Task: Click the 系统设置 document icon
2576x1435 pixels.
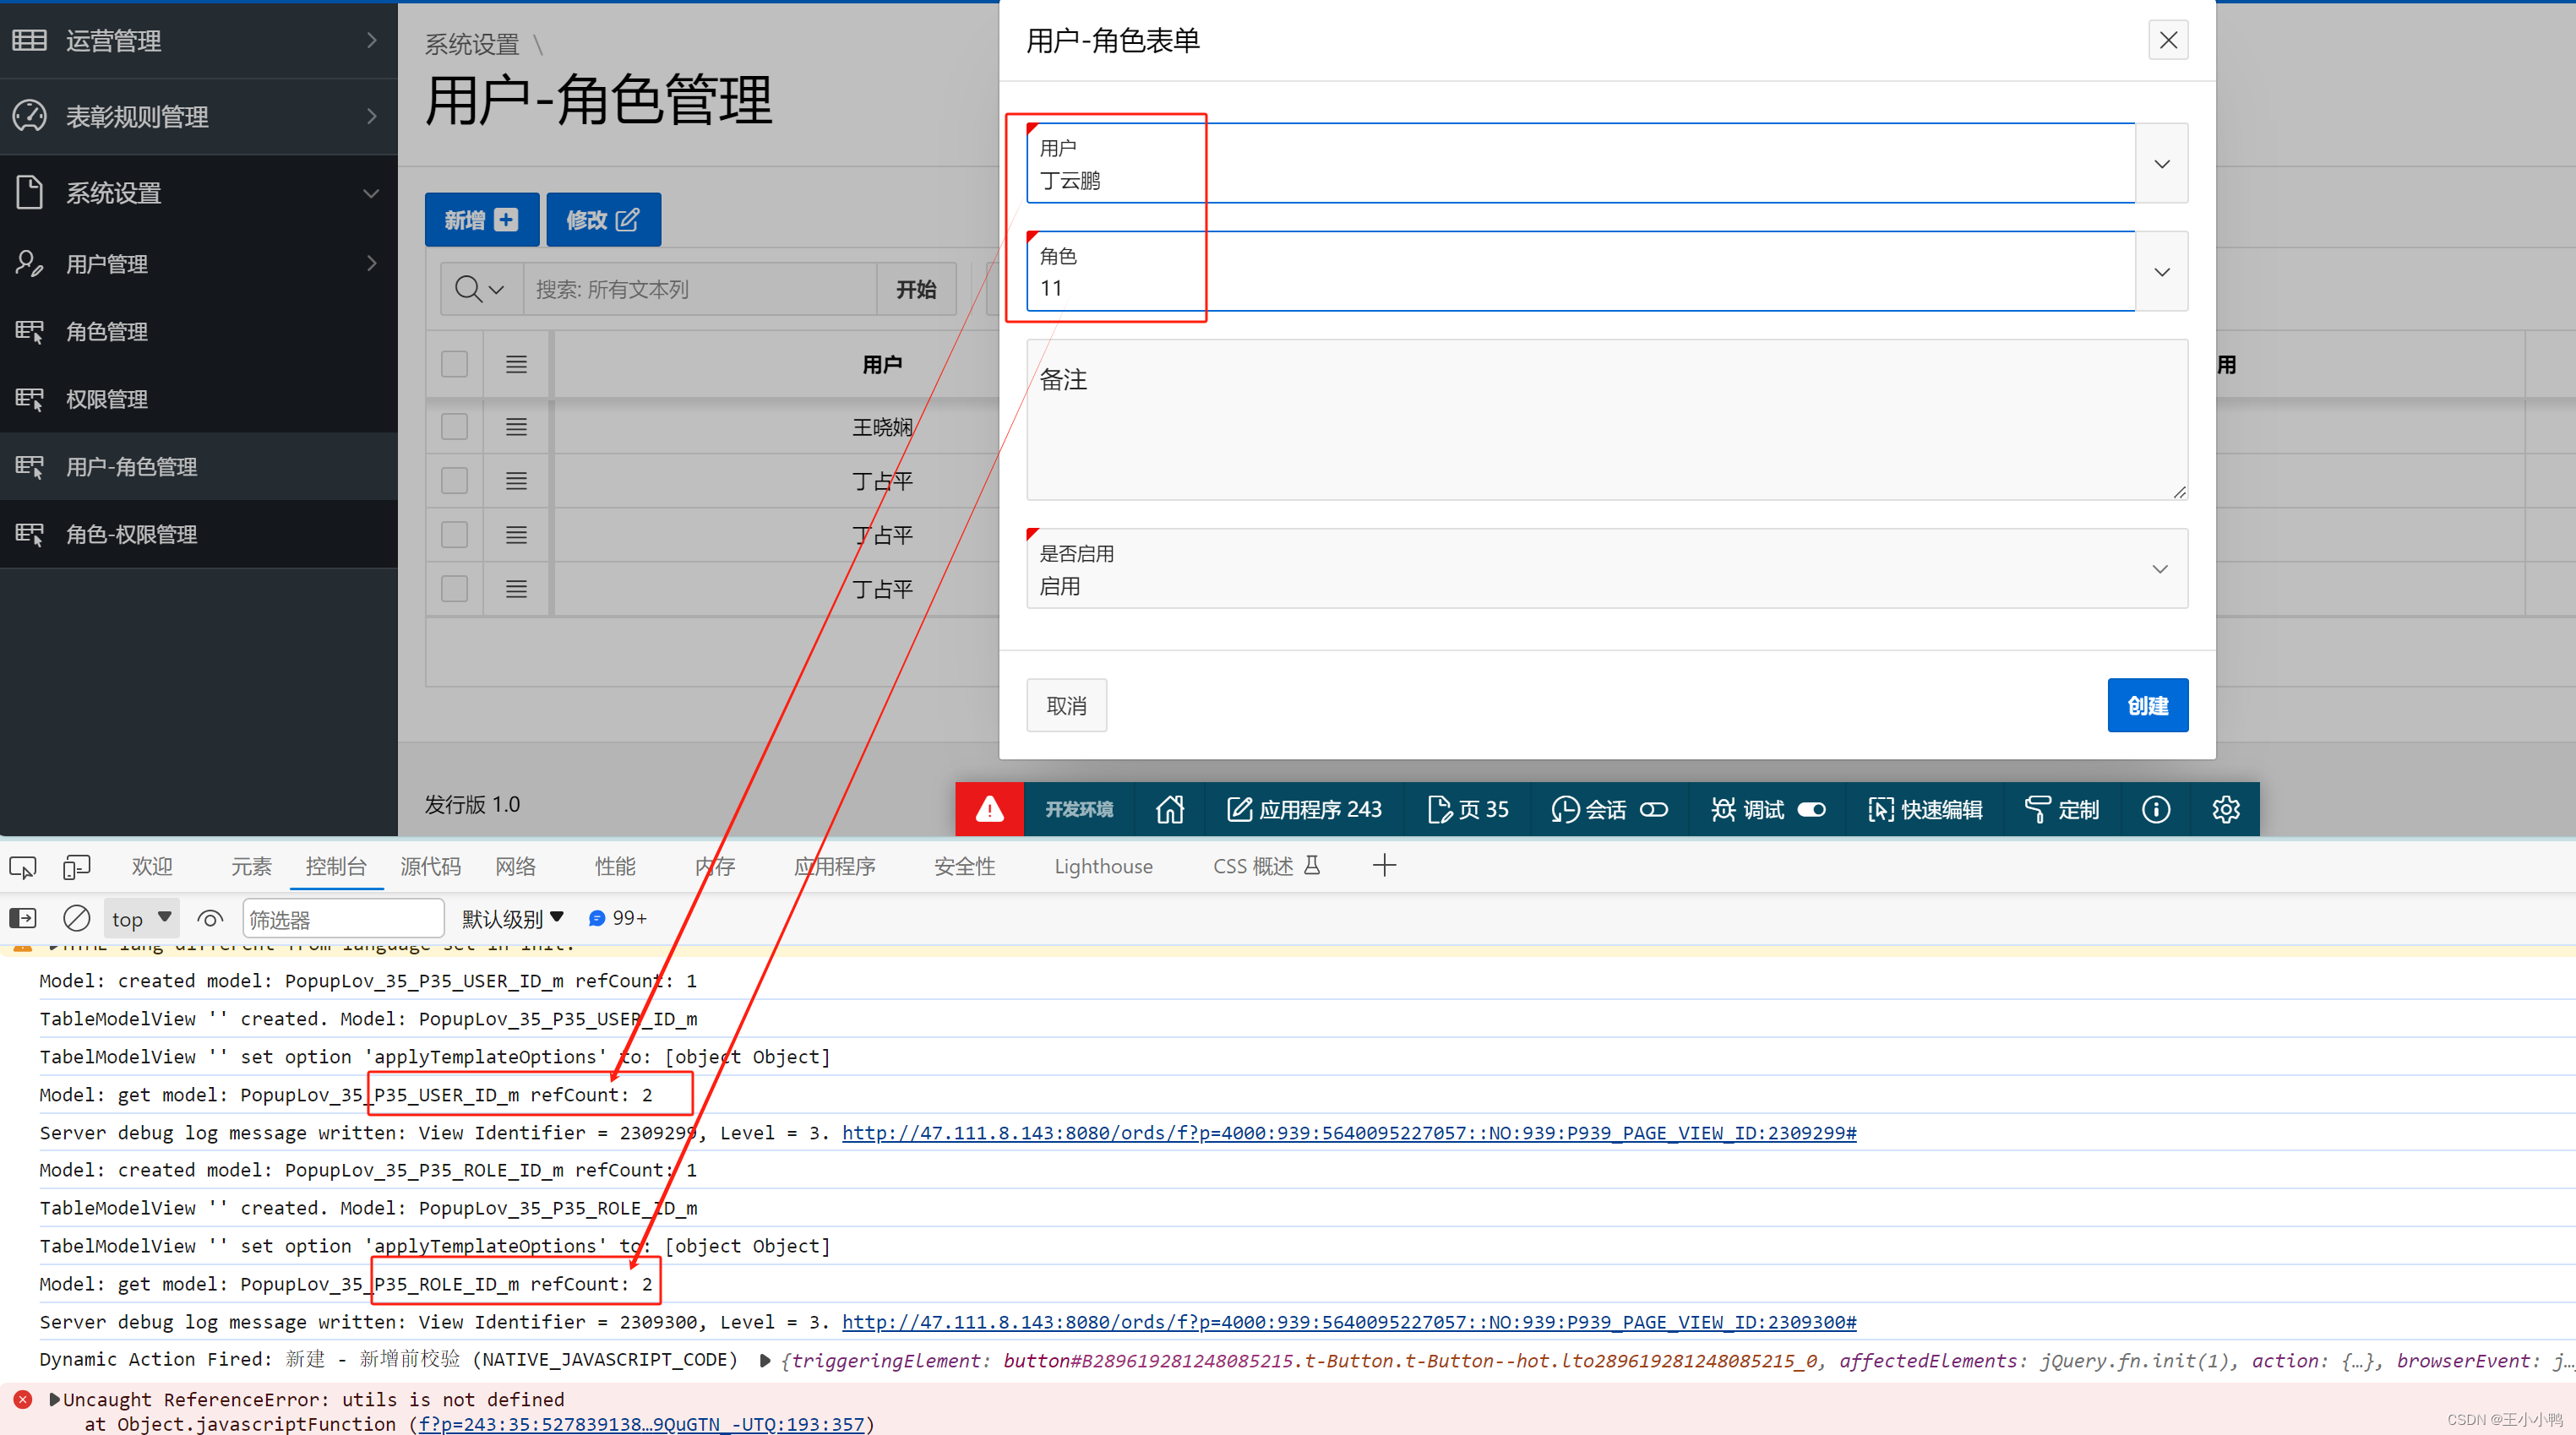Action: coord(30,192)
